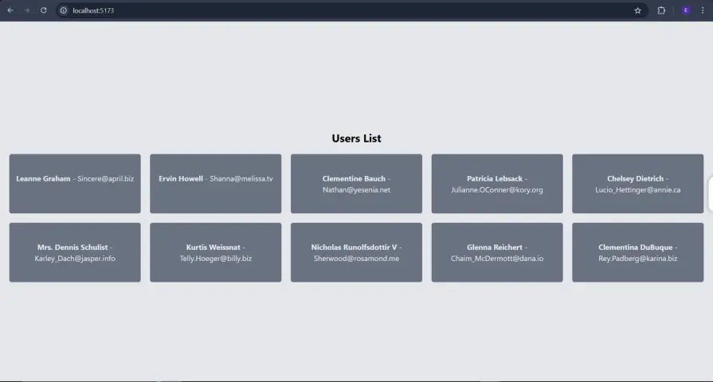Select the Ervin Howell user card
713x382 pixels.
pos(216,184)
